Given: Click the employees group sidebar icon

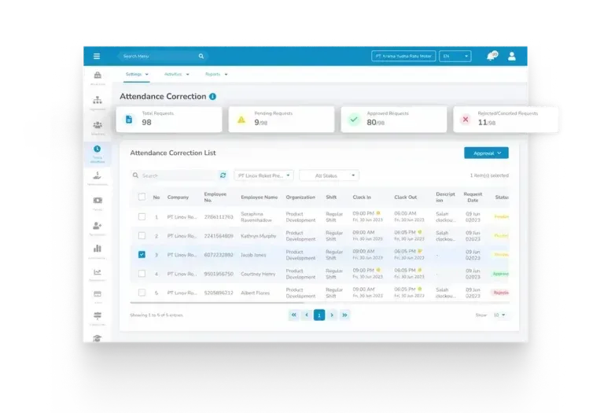Looking at the screenshot, I should (97, 126).
